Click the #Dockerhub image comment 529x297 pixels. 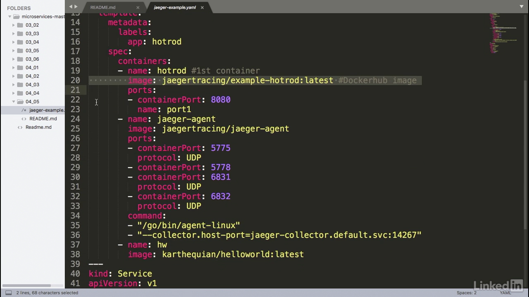click(377, 80)
